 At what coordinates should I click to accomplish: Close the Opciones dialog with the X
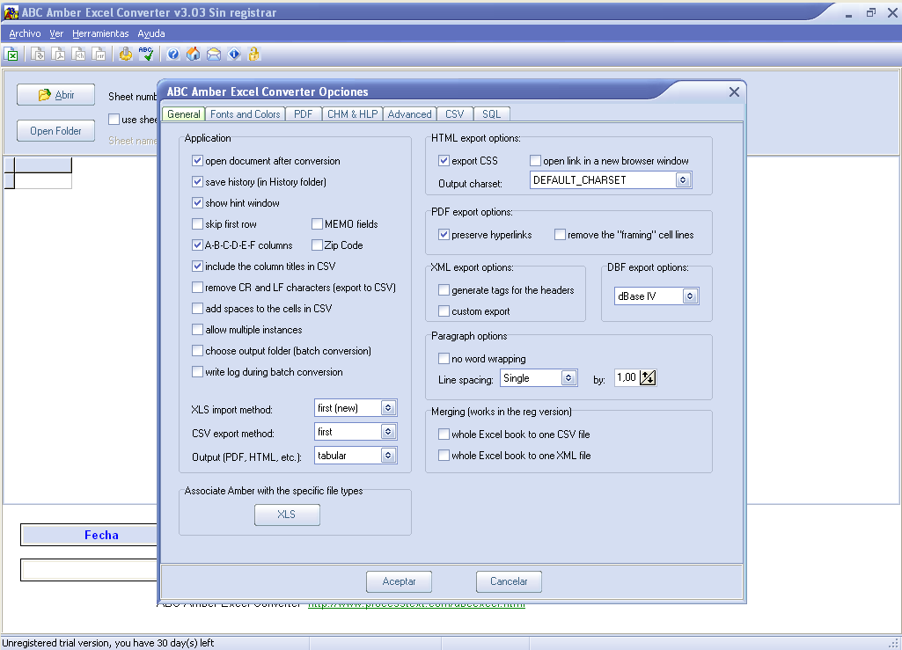(x=734, y=92)
